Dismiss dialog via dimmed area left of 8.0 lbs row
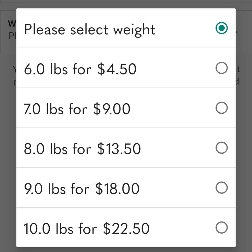 (x=8, y=148)
